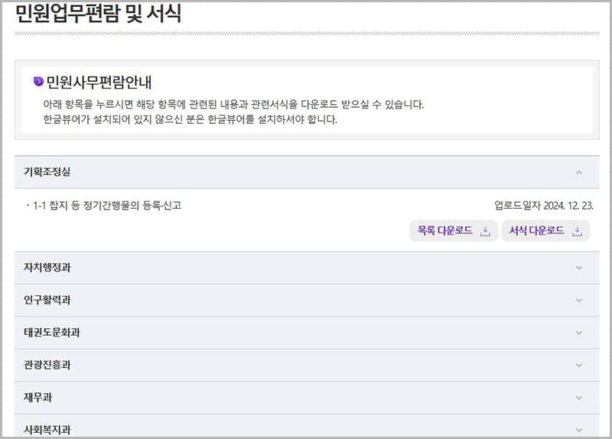612x439 pixels.
Task: Click the 관광진흥과 department title
Action: pos(47,366)
